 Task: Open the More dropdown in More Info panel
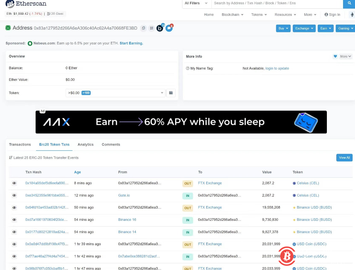click(345, 56)
